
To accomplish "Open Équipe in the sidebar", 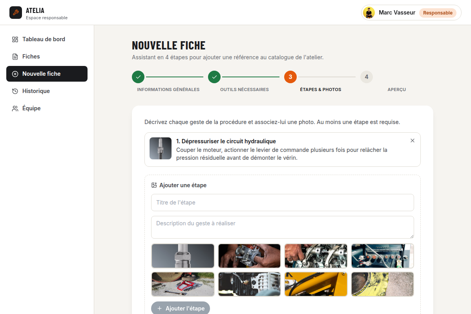I will [x=47, y=108].
